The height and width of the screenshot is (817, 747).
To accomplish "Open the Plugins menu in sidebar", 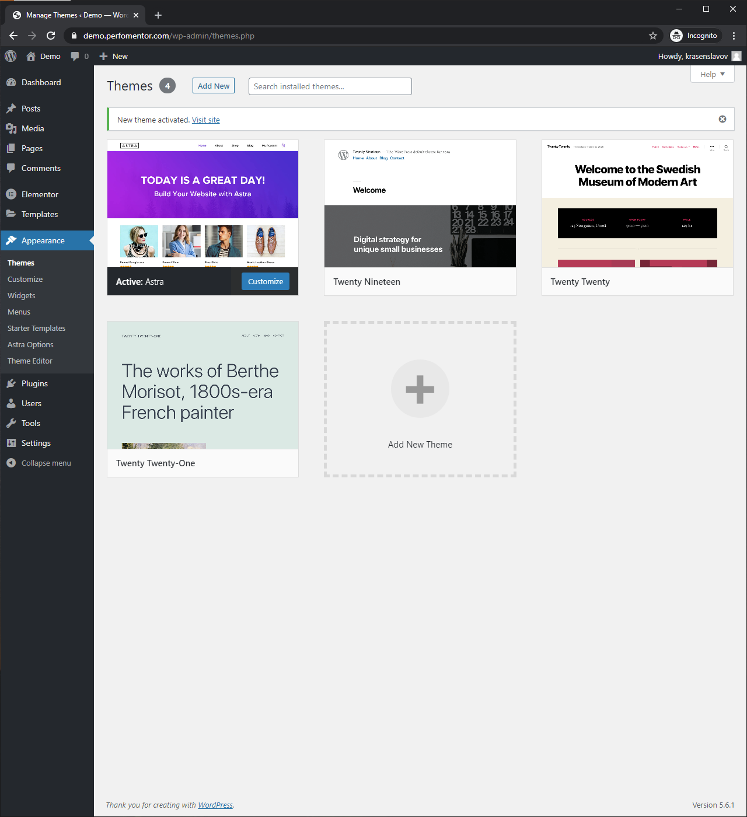I will coord(34,383).
